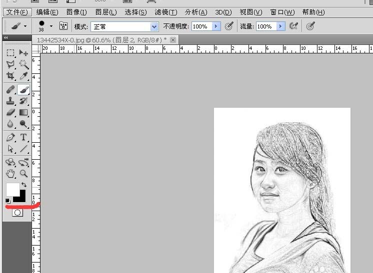
Task: Click the opacity 100% input field
Action: pos(202,26)
